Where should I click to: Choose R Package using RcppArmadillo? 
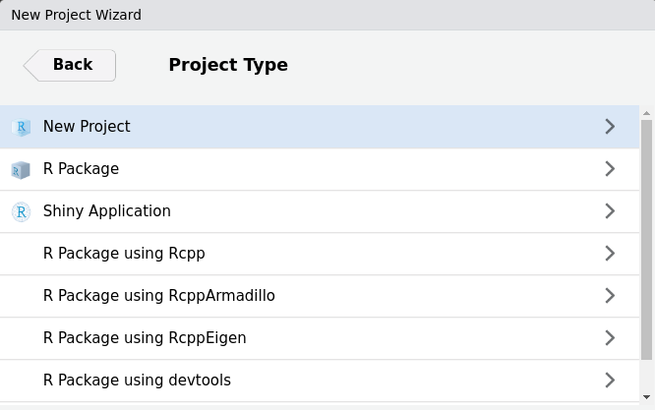[x=158, y=296]
